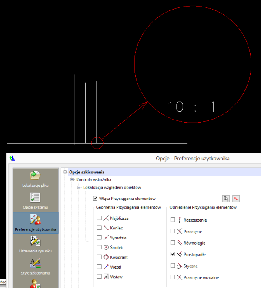
Task: Open Lokalizacje pliku section icon
Action: point(35,175)
